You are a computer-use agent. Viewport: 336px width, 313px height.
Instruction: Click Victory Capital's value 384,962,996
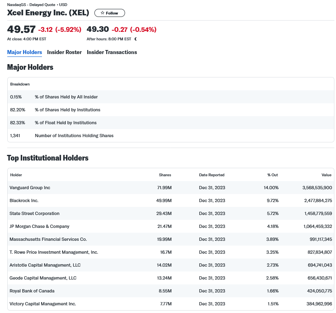point(319,304)
